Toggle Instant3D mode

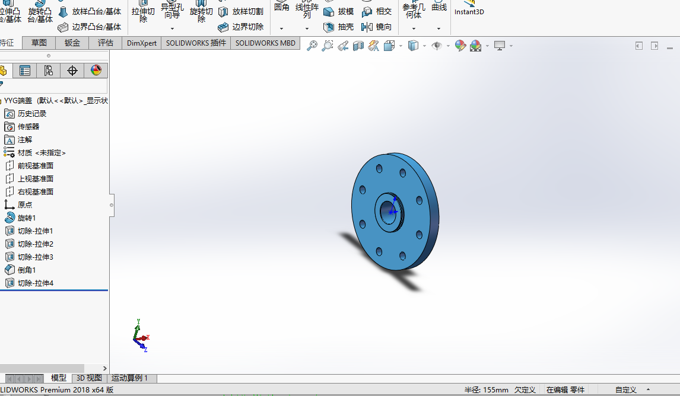469,11
